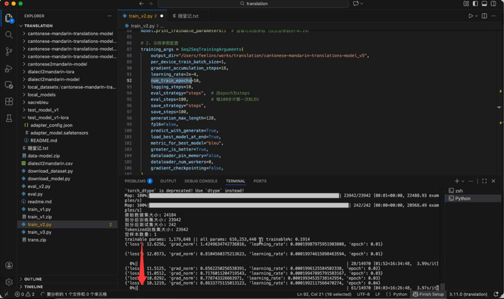Open the Source Control view
The width and height of the screenshot is (504, 299).
(9, 52)
